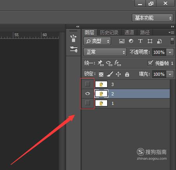
Task: Switch to the 路径 tab
Action: pos(145,32)
